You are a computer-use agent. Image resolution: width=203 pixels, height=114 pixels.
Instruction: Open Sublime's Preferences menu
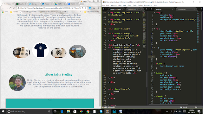click(x=148, y=5)
